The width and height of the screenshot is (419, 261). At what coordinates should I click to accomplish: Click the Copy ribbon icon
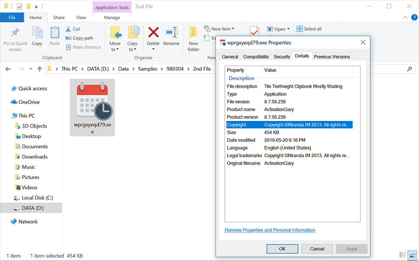[37, 33]
